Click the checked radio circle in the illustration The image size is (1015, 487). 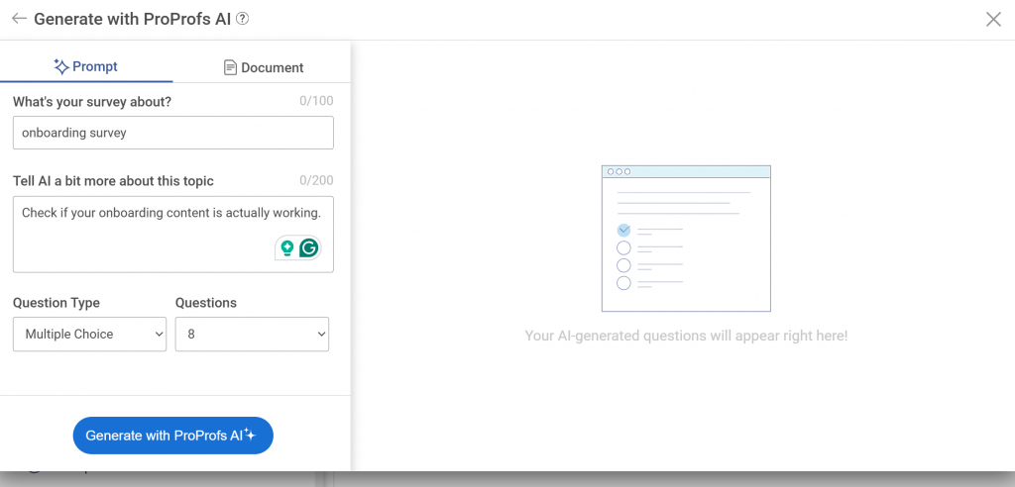(623, 230)
